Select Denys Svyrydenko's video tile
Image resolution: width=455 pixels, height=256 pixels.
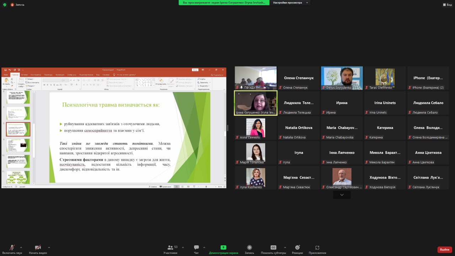pyautogui.click(x=342, y=78)
